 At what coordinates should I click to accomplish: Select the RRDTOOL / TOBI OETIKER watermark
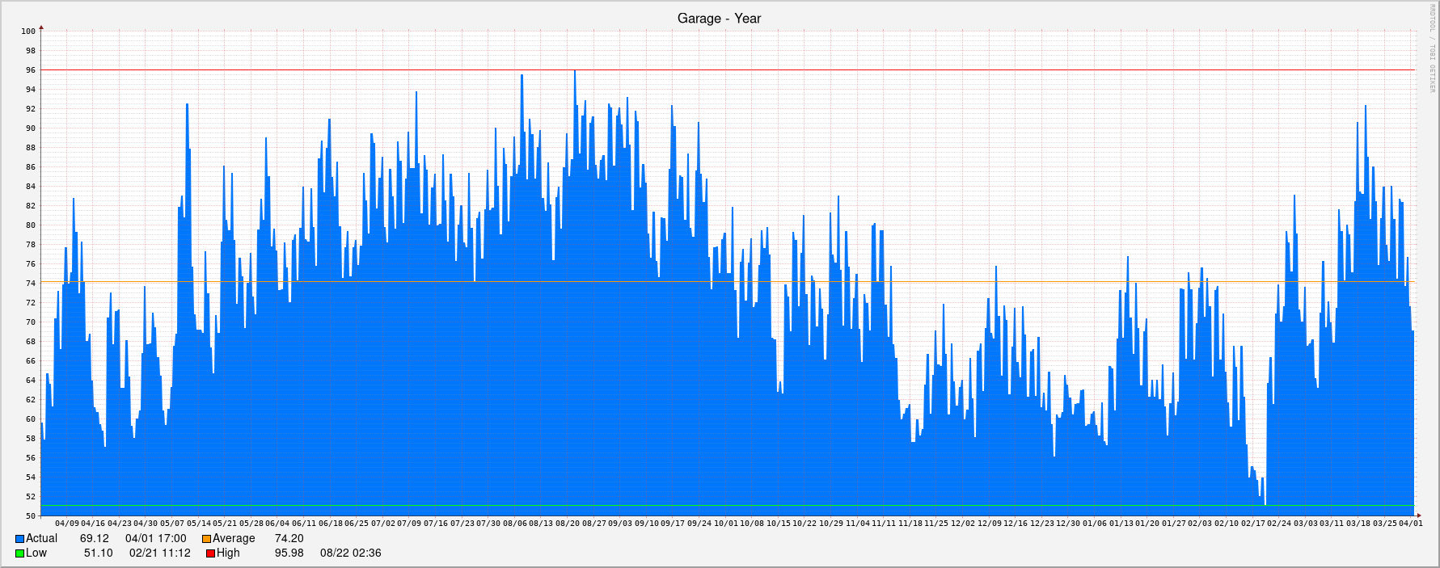tap(1432, 48)
